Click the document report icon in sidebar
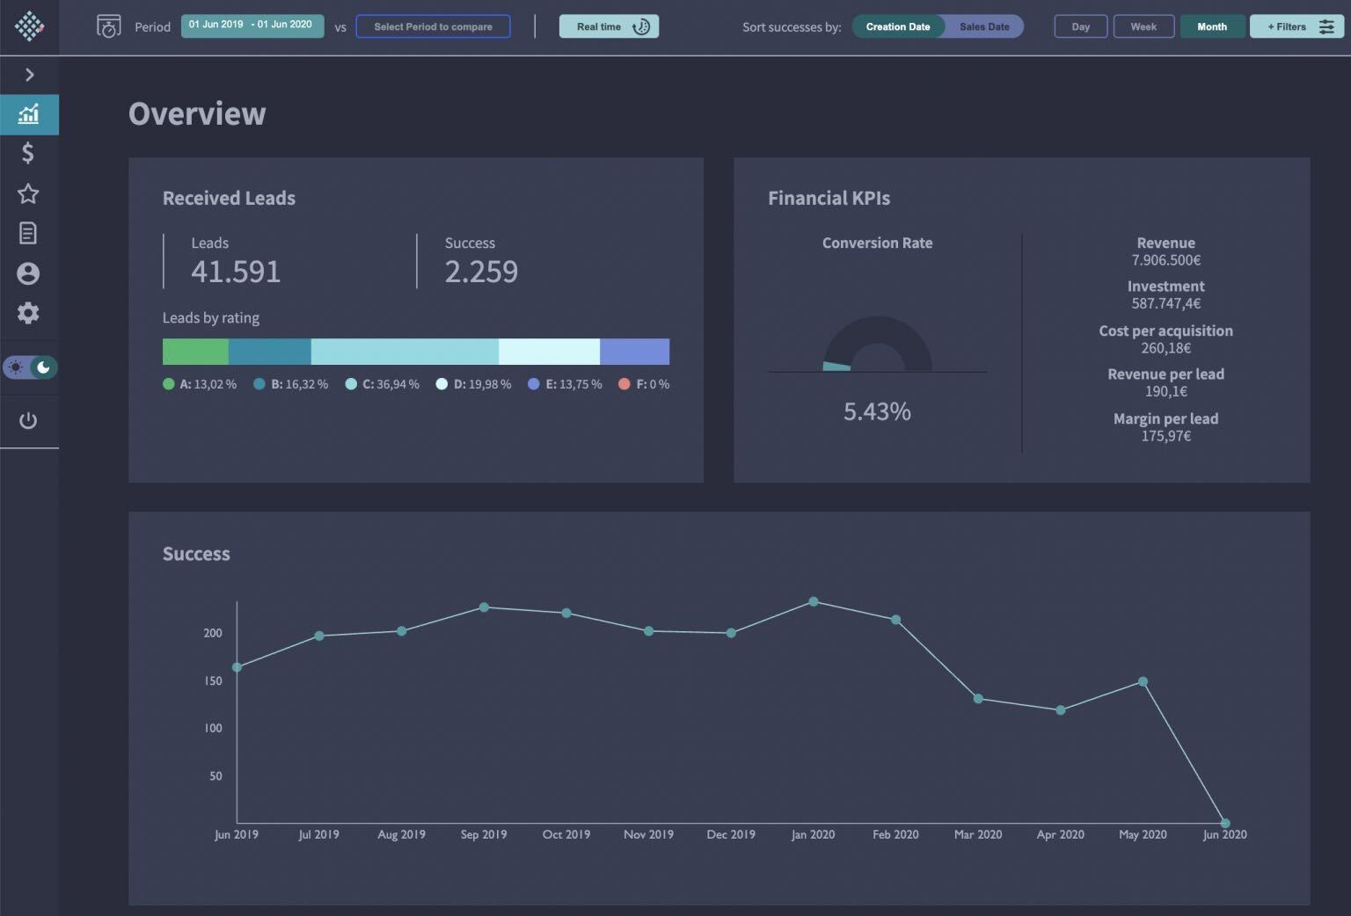Image resolution: width=1351 pixels, height=916 pixels. pyautogui.click(x=29, y=232)
